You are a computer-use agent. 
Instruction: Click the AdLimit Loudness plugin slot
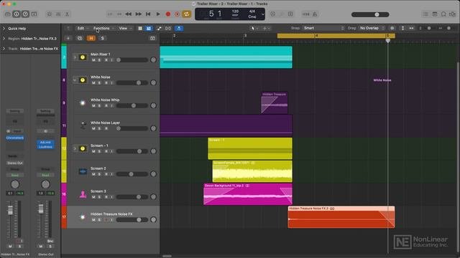(x=45, y=144)
